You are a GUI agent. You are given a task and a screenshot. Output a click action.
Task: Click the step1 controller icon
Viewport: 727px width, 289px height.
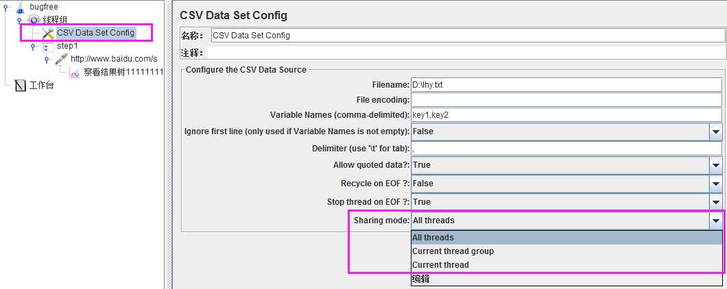(x=48, y=47)
